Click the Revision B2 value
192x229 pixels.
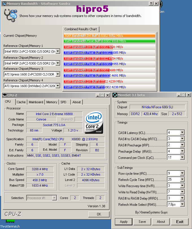(97, 150)
